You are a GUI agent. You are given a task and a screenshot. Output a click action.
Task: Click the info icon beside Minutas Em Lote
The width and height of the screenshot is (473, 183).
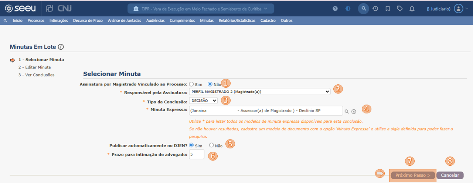[61, 47]
